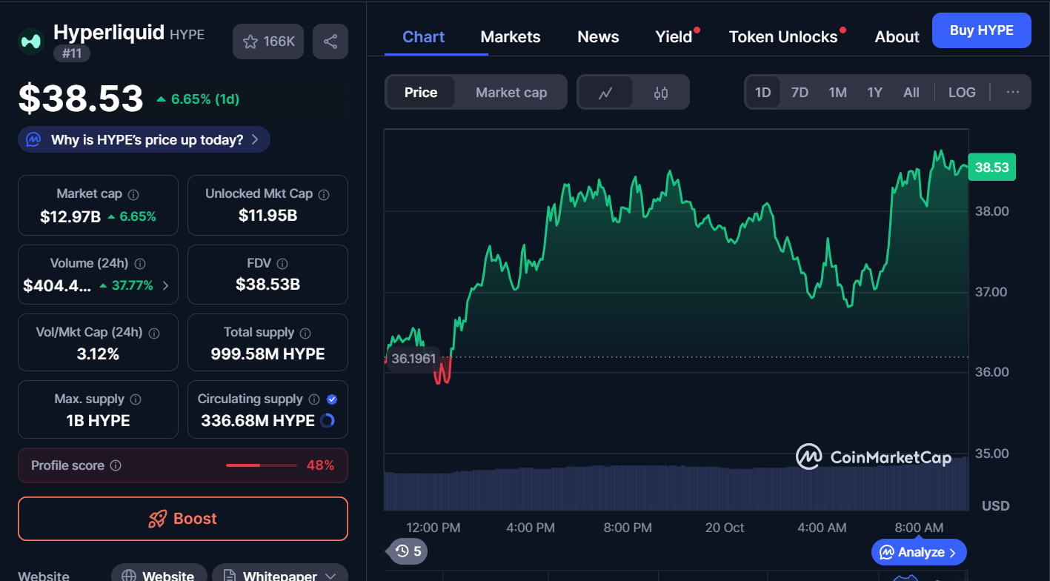Expand the Volume (24h) chevron arrow
1050x581 pixels.
(x=165, y=285)
